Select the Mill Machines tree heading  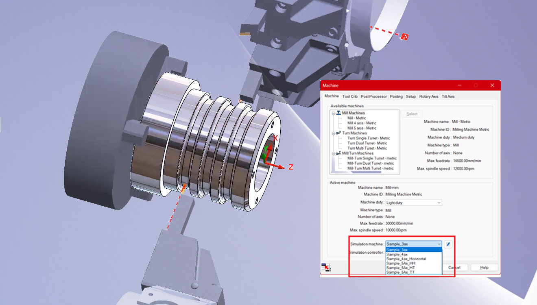coord(354,113)
